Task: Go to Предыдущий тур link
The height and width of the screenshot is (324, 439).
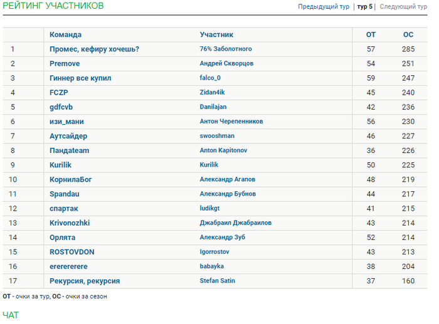Action: pyautogui.click(x=324, y=7)
